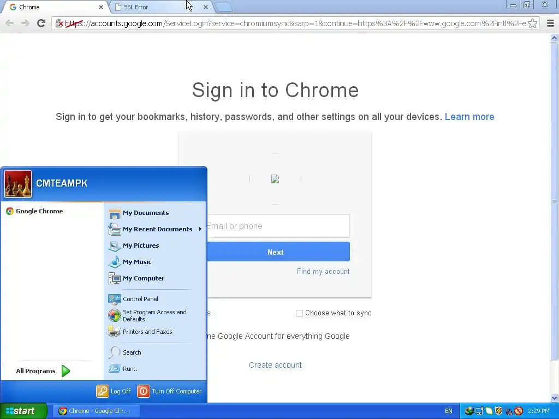Click the vertical scrollbar thumb
Screen dimensions: 559x419
555,201
